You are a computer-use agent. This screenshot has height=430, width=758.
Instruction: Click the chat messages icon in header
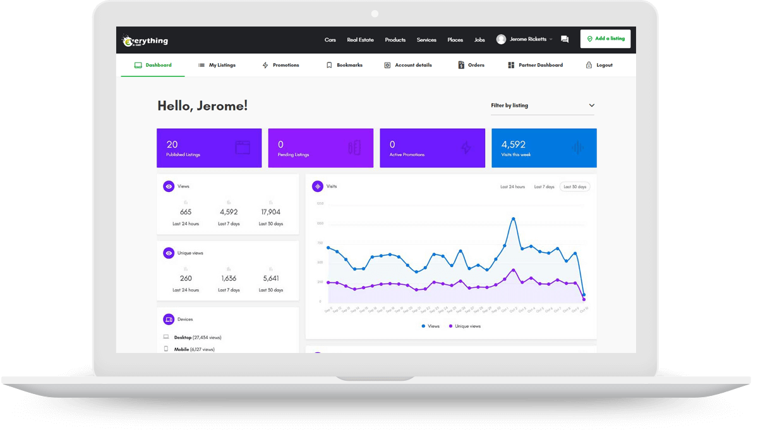click(565, 39)
